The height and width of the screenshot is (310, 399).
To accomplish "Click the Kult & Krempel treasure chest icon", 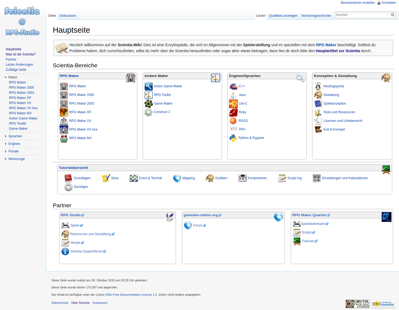I will click(318, 129).
